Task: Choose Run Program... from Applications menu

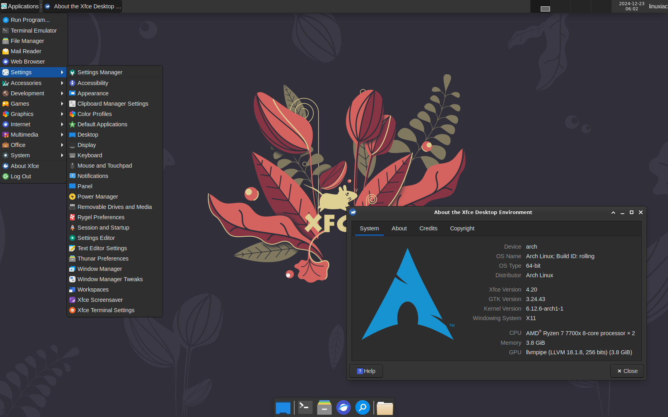Action: coord(33,20)
